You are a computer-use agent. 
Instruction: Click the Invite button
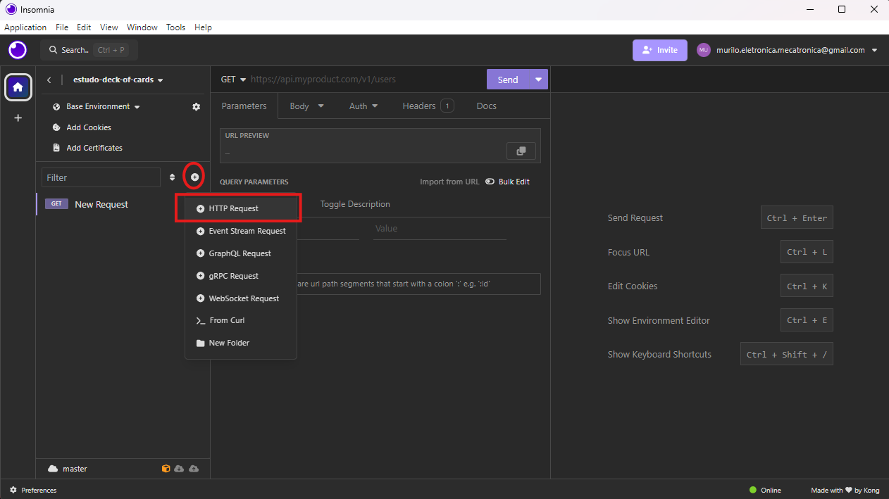coord(660,51)
